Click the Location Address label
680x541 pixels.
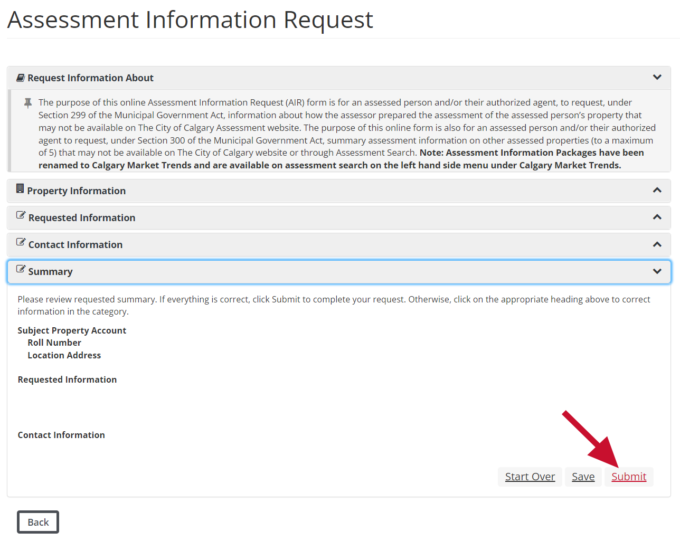(64, 355)
